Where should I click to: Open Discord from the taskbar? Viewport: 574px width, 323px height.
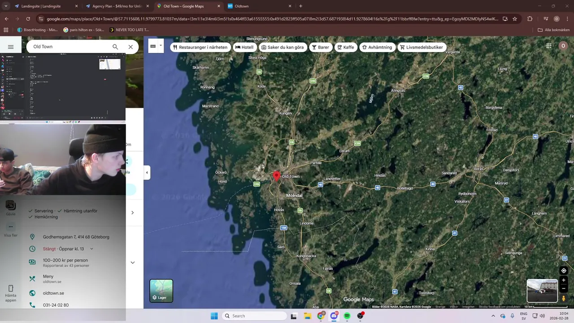[334, 316]
